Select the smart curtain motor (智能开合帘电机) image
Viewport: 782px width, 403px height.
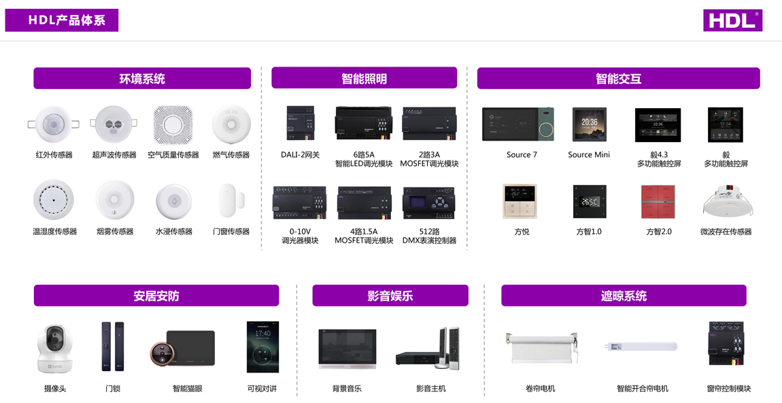641,347
